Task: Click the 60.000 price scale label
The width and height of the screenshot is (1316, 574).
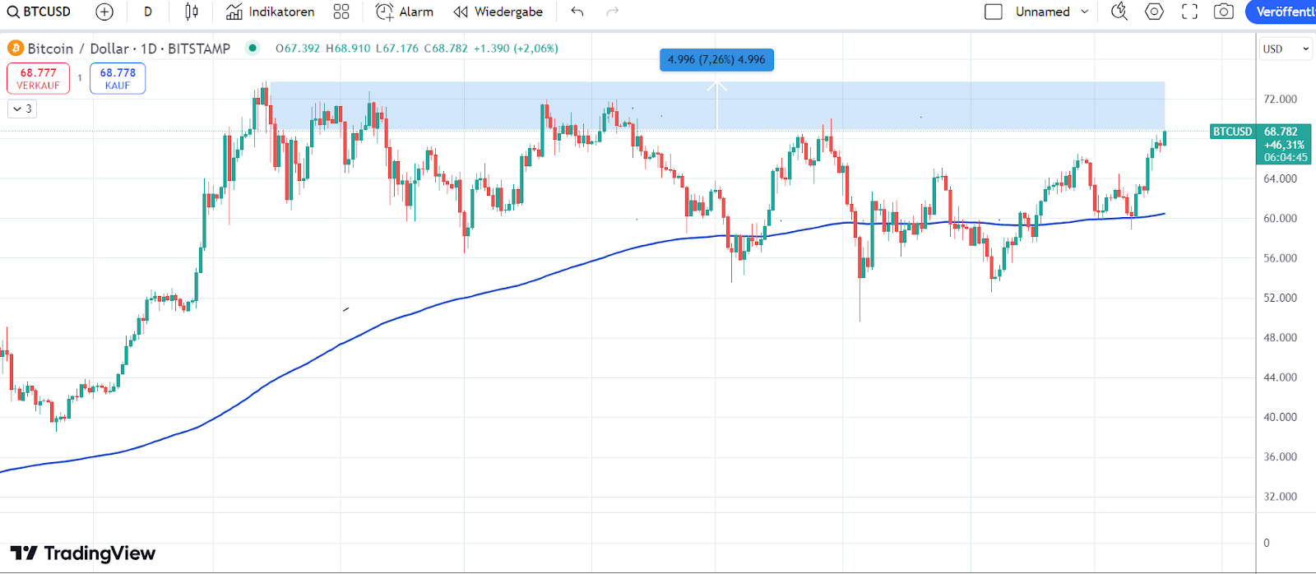Action: tap(1280, 219)
